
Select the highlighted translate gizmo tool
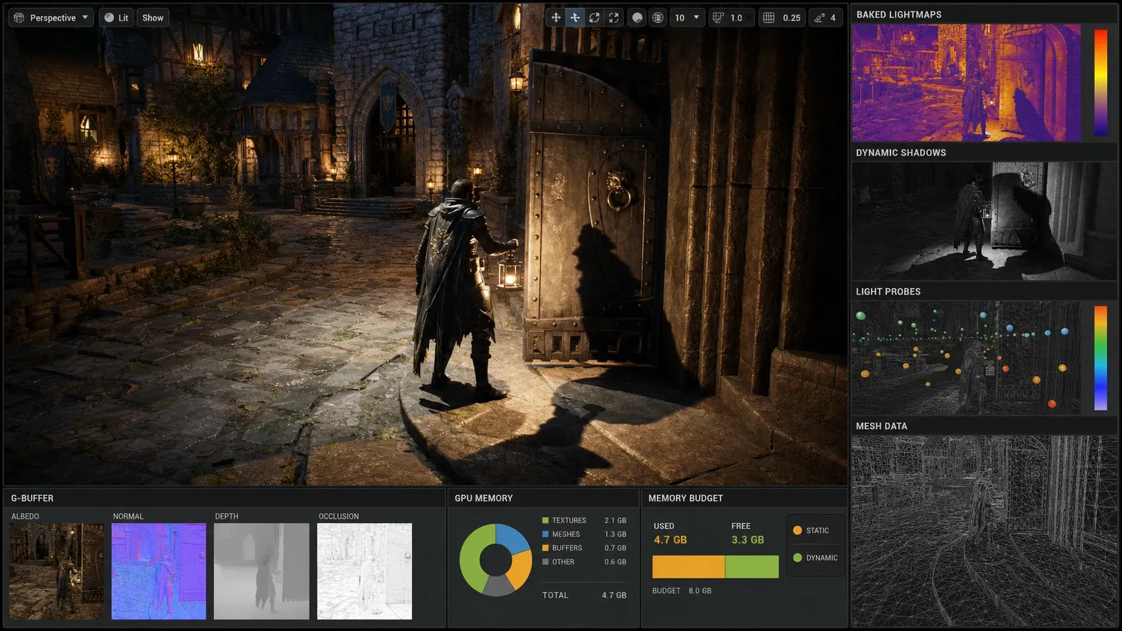coord(575,17)
